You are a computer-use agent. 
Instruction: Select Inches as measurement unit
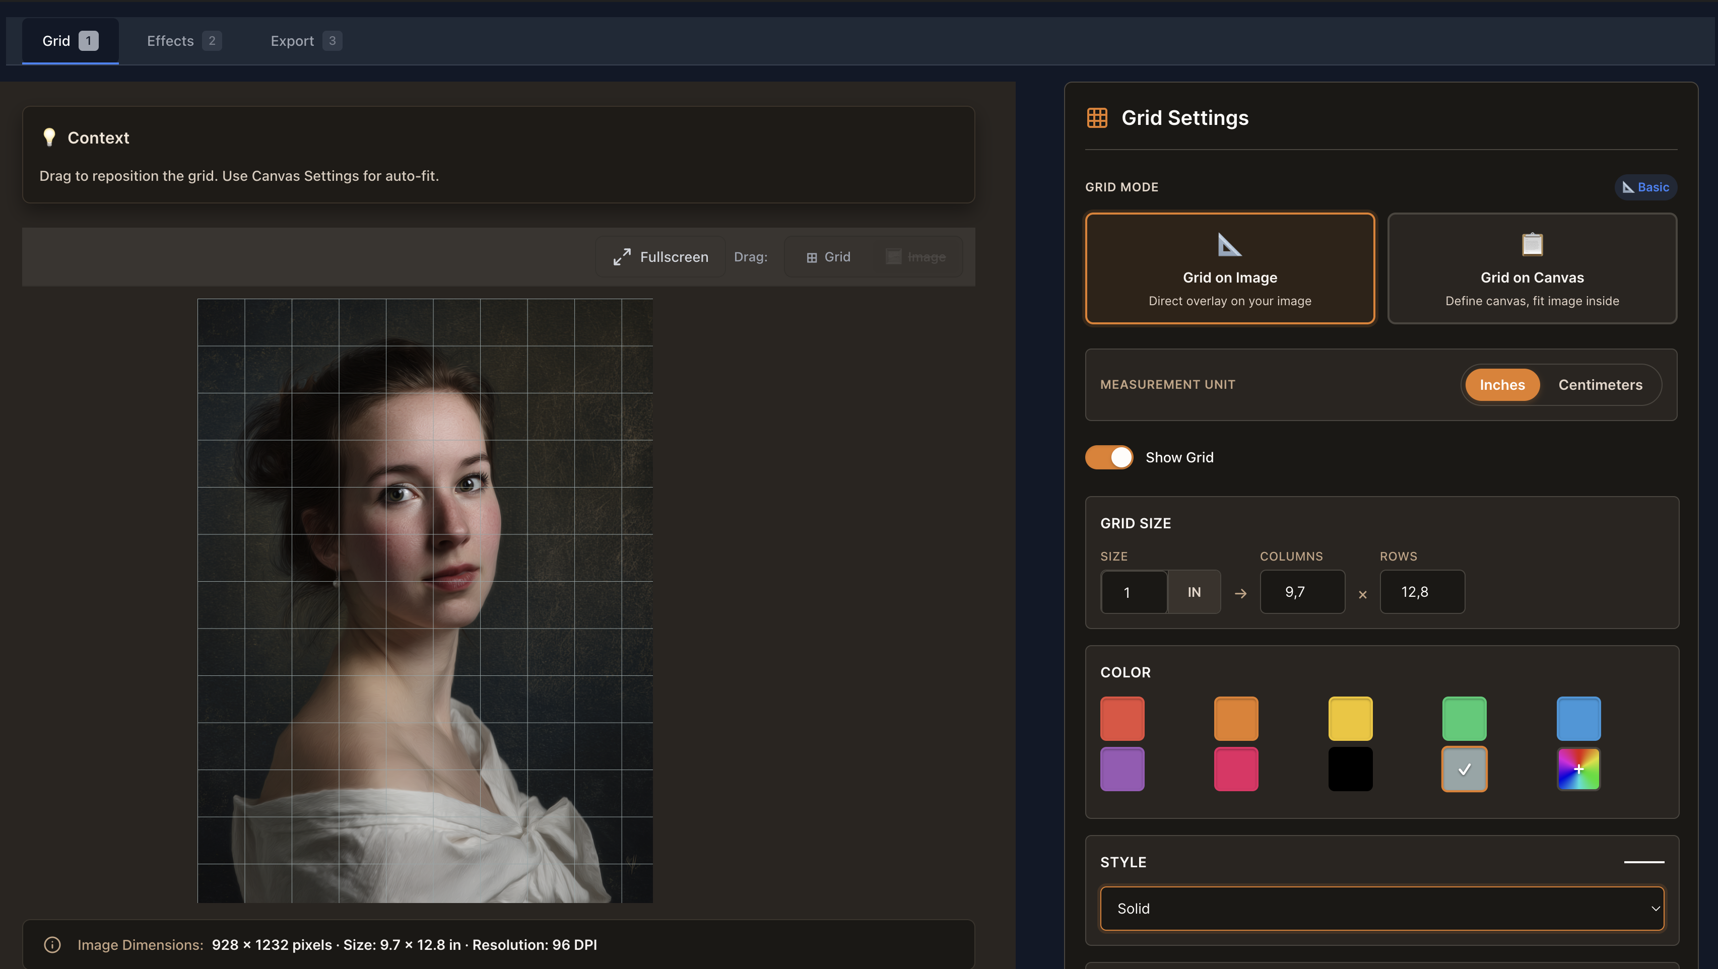pyautogui.click(x=1502, y=385)
